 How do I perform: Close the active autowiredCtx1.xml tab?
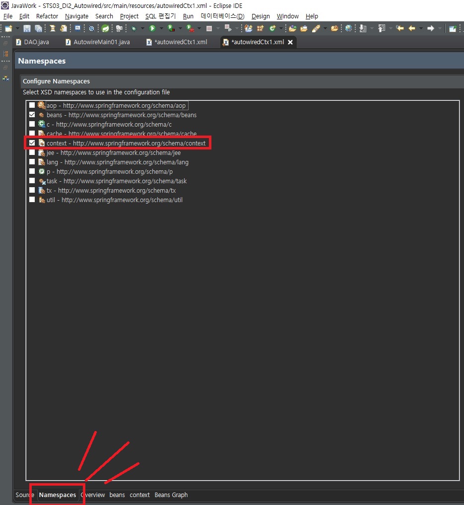pyautogui.click(x=290, y=42)
